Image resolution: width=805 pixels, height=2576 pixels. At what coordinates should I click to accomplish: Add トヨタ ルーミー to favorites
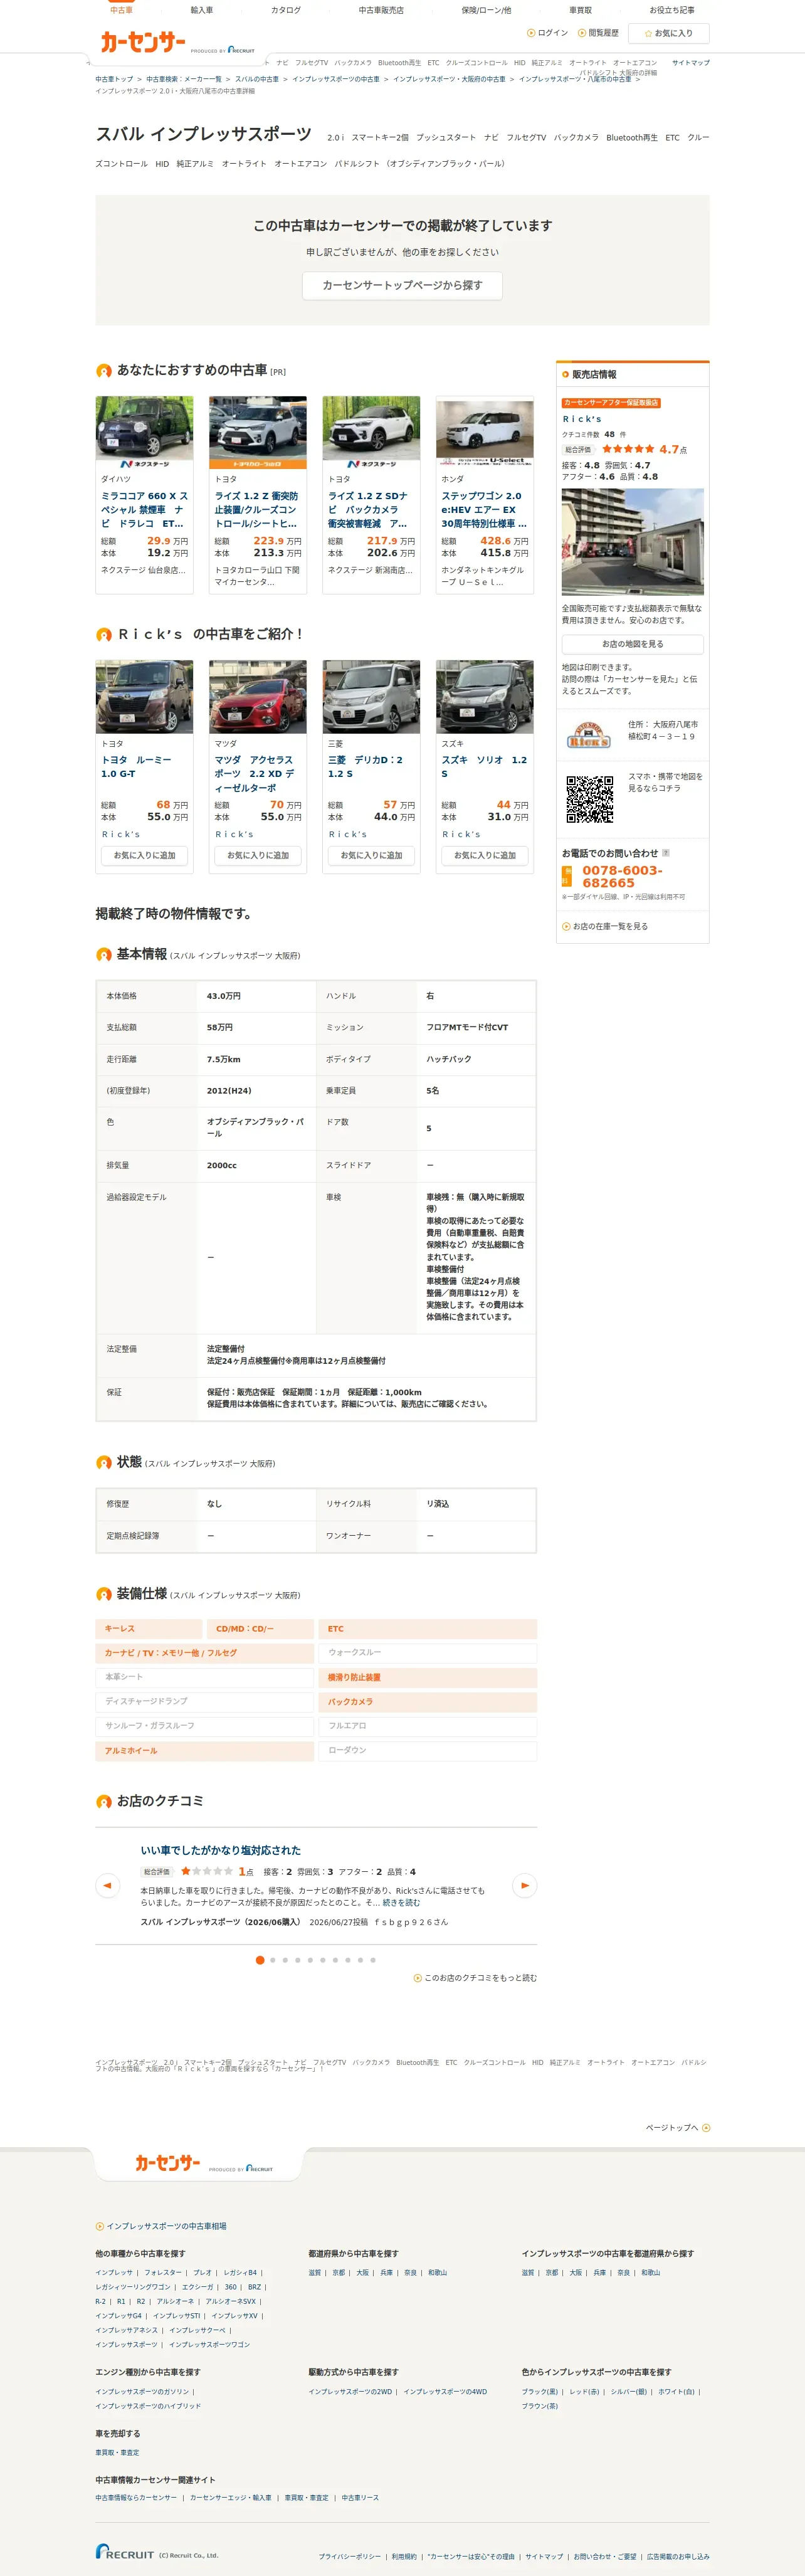(144, 855)
